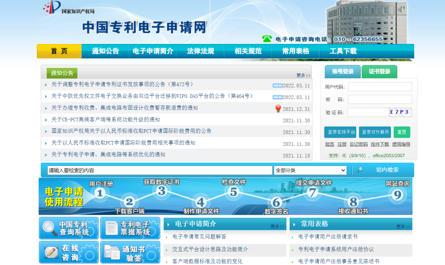Open 法律法规 navigation menu item

click(x=200, y=51)
